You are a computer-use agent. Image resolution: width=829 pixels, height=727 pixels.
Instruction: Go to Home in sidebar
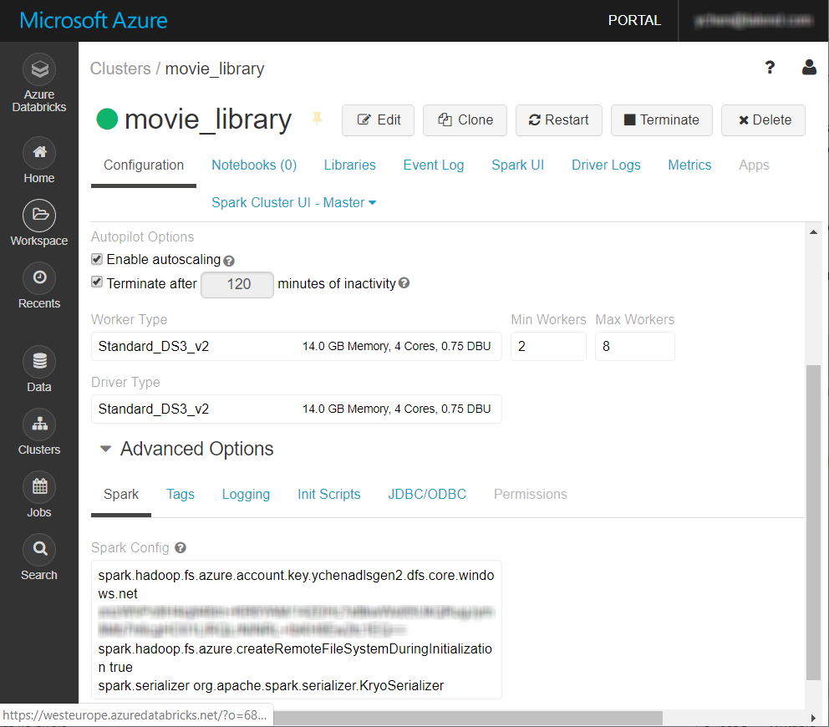tap(39, 161)
